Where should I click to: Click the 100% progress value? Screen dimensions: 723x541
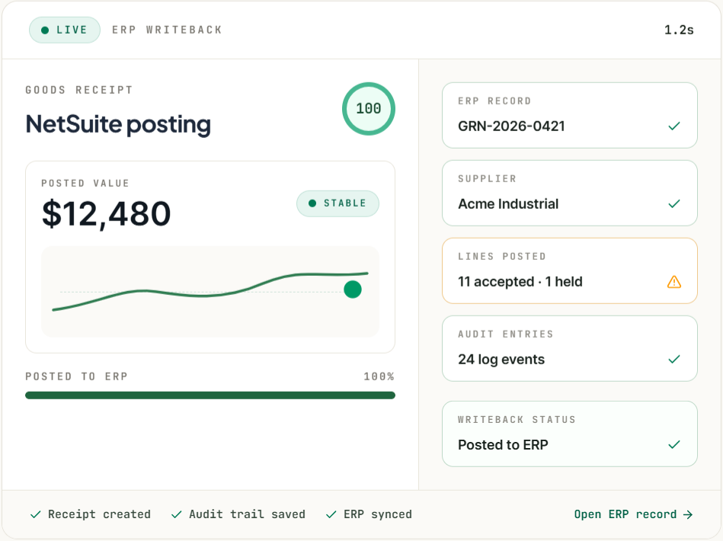pos(379,376)
